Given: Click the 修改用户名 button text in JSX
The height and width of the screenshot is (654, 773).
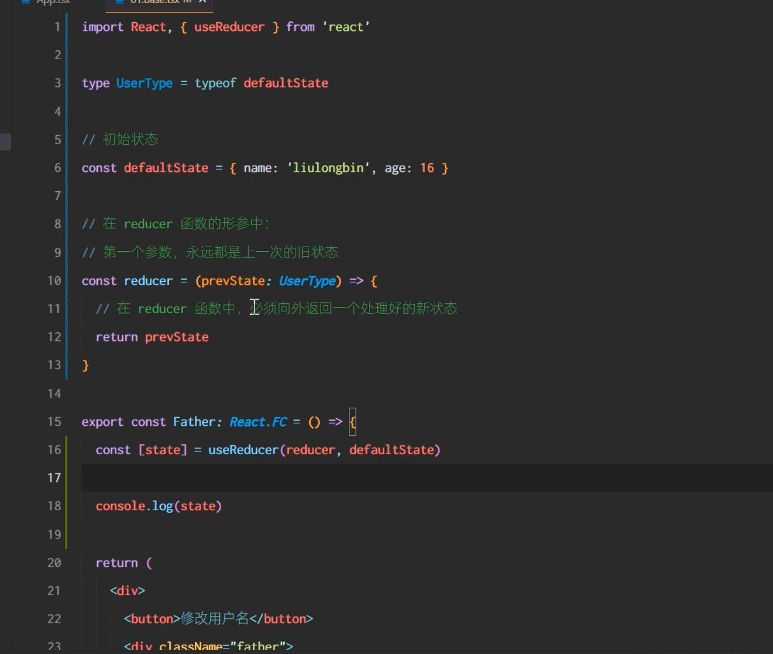Looking at the screenshot, I should tap(215, 619).
